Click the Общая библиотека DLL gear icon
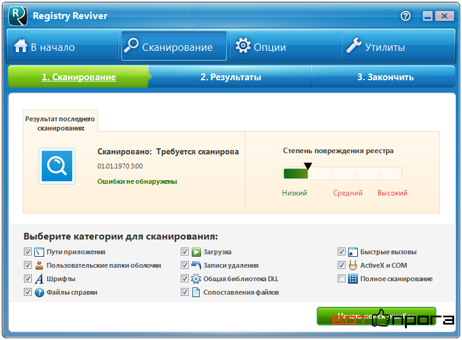Screen dimensions: 462x340 click(196, 279)
